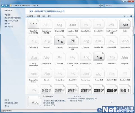Screen dimensions: 135x113
Task: Open the 字型設定 sidebar link
Action: coord(8,15)
